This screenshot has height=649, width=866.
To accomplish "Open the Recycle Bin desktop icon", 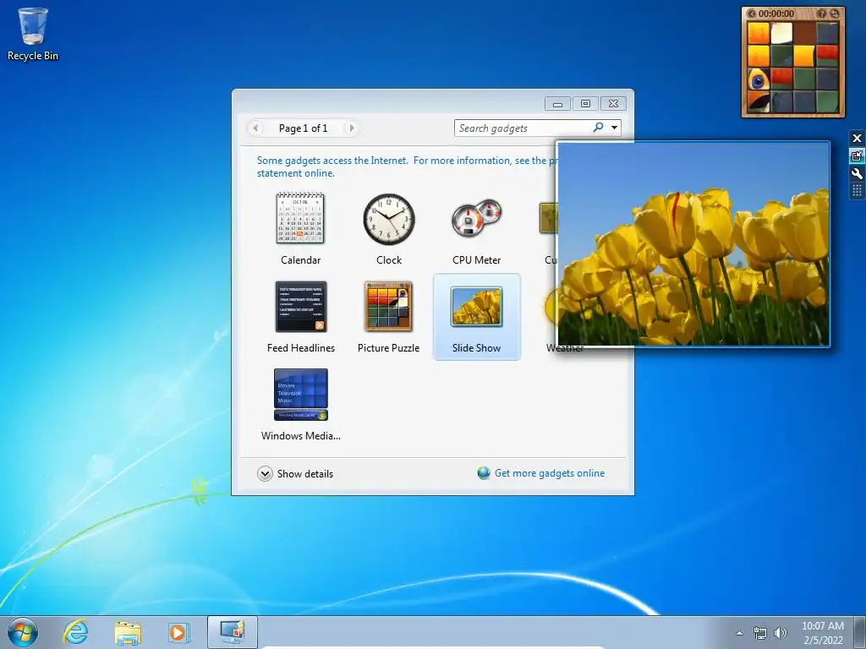I will [33, 34].
